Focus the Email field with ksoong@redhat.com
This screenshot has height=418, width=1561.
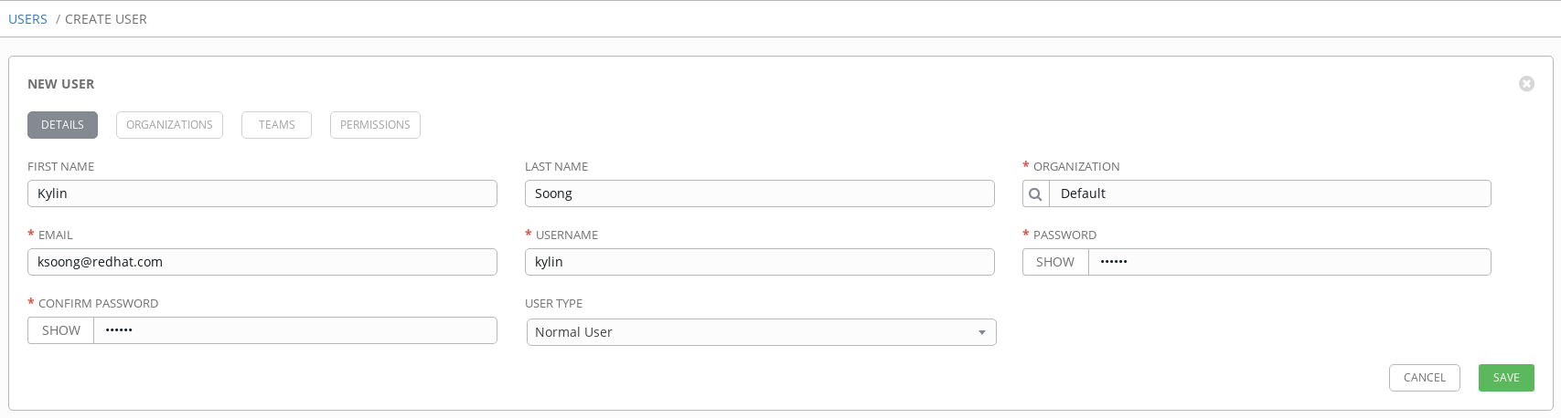click(262, 262)
